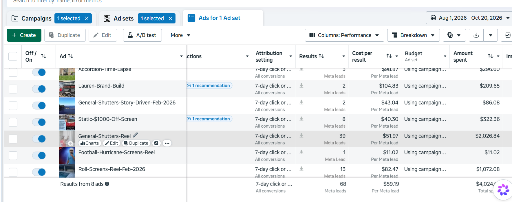Screen dimensions: 512x202
Task: Clear the Ad sets 1 selected filter
Action: coord(170,19)
